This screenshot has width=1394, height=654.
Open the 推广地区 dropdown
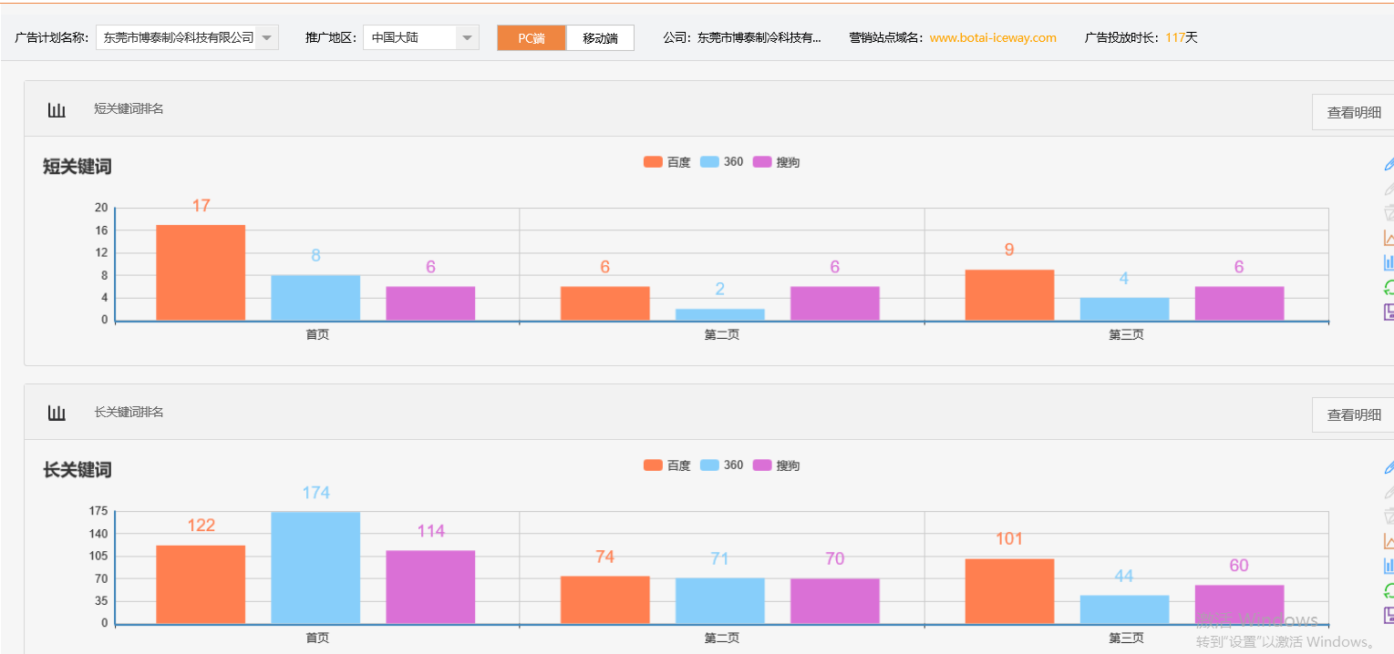point(467,37)
